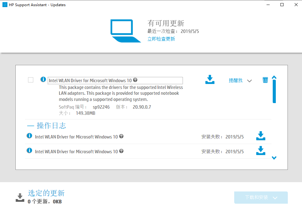Viewport: 302px width, 212px height.
Task: Download the second failed WLAN driver log entry
Action: (x=261, y=151)
